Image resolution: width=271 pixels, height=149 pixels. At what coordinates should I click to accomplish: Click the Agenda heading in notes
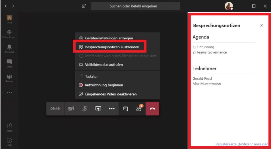[201, 37]
